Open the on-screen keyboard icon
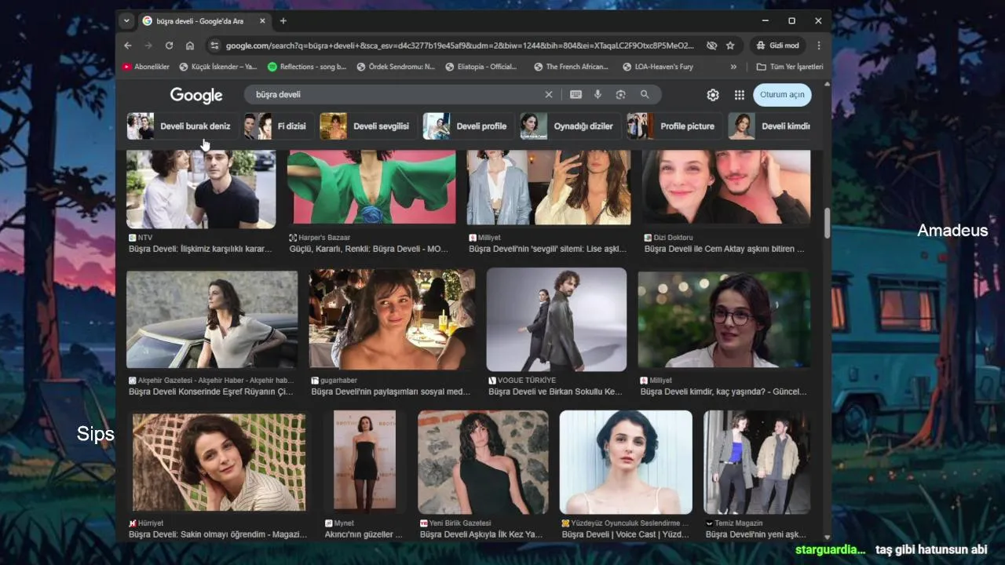 point(576,94)
